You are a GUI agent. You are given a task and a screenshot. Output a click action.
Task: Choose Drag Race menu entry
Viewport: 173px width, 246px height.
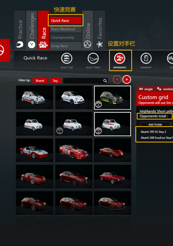[65, 46]
